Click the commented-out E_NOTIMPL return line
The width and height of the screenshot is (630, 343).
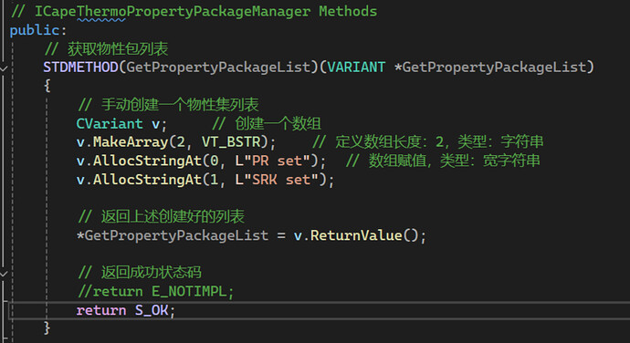point(156,291)
